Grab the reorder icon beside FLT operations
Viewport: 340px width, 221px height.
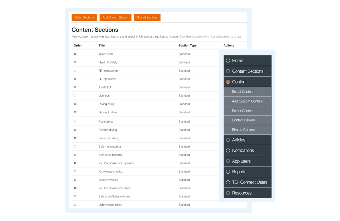[75, 79]
